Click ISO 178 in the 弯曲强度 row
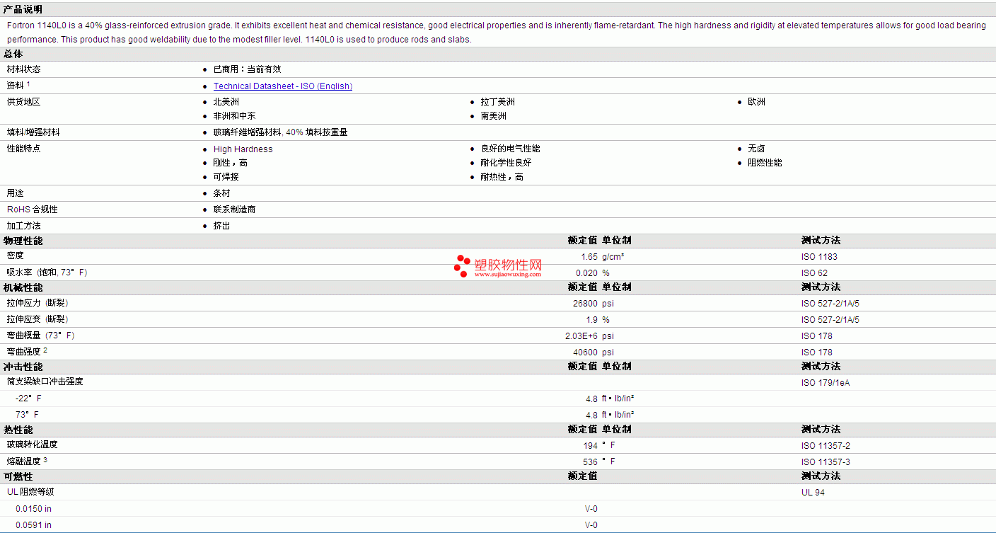This screenshot has width=996, height=533. tap(816, 353)
